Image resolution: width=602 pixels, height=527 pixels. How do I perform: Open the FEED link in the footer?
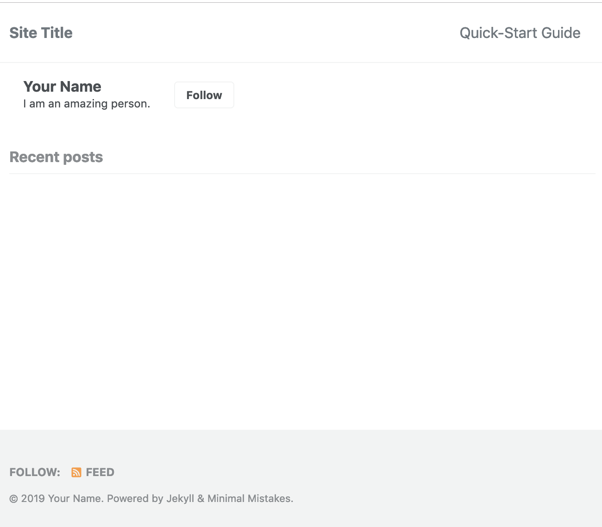click(x=93, y=472)
